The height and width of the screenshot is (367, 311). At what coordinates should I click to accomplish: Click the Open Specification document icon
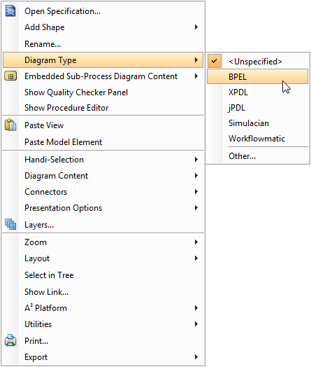pos(10,11)
